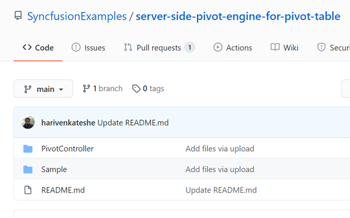Go to the Actions tab

coord(233,48)
